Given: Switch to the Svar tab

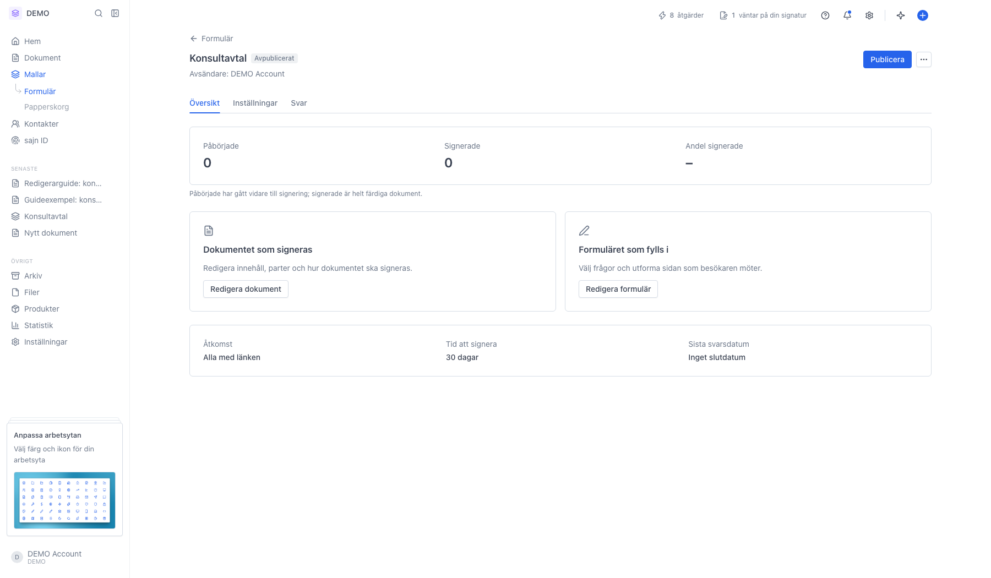Looking at the screenshot, I should click(x=299, y=103).
